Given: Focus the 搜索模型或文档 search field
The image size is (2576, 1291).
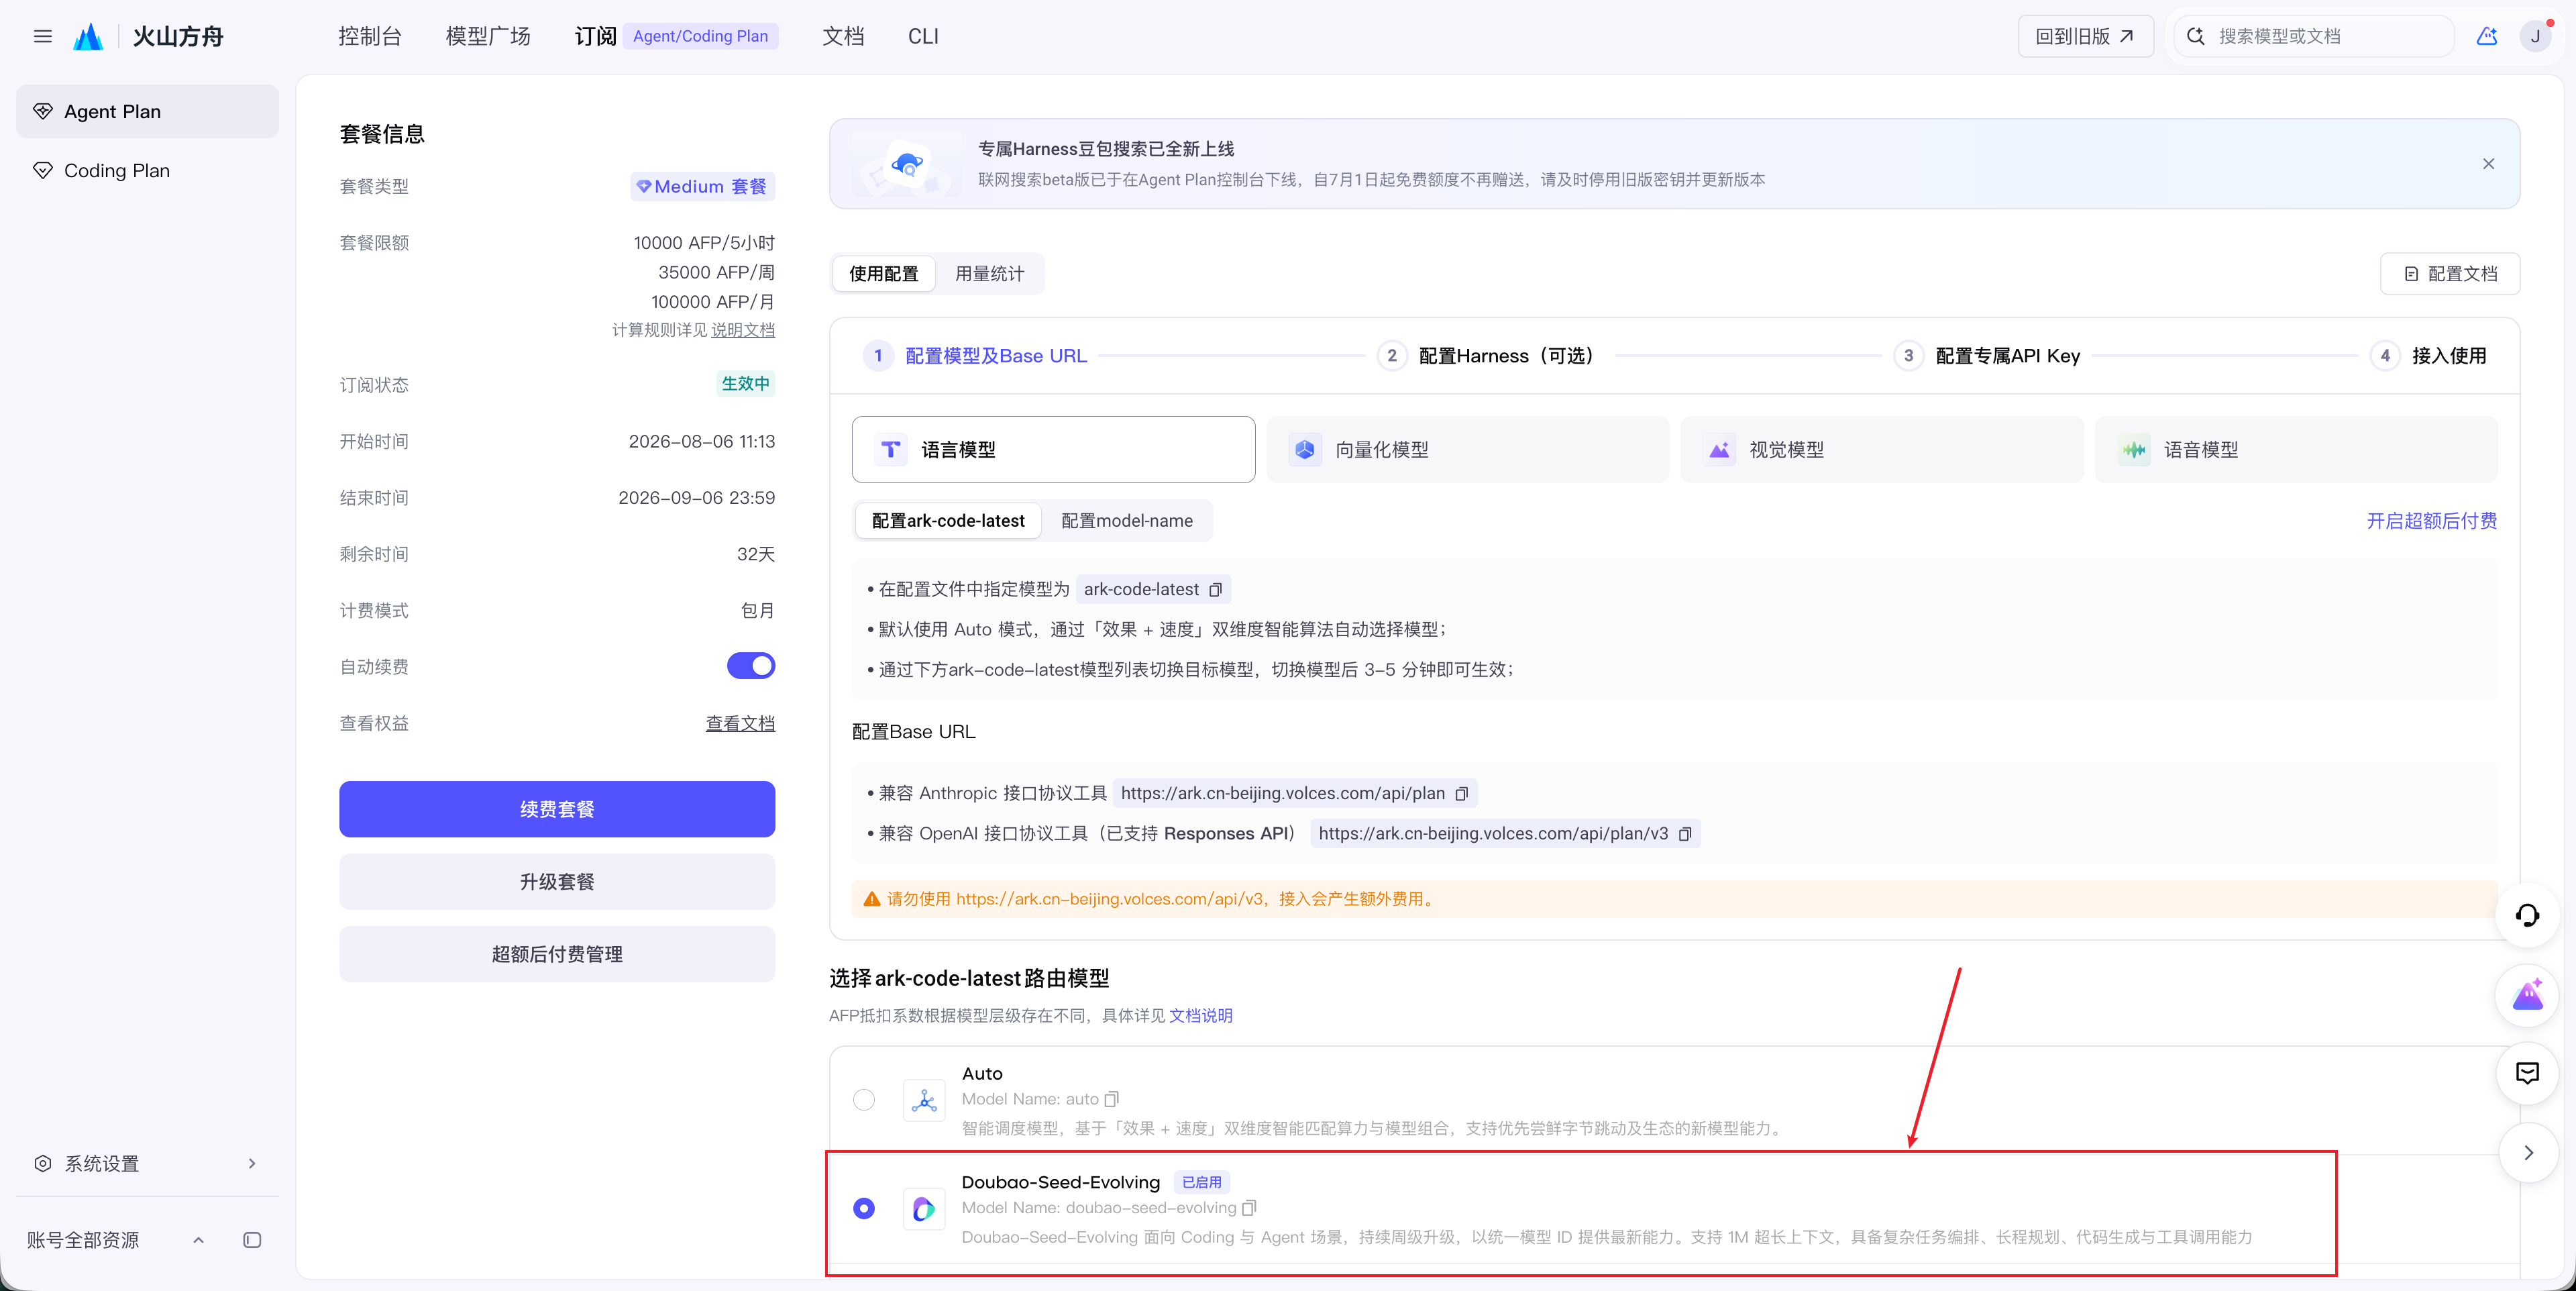Looking at the screenshot, I should [x=2314, y=36].
